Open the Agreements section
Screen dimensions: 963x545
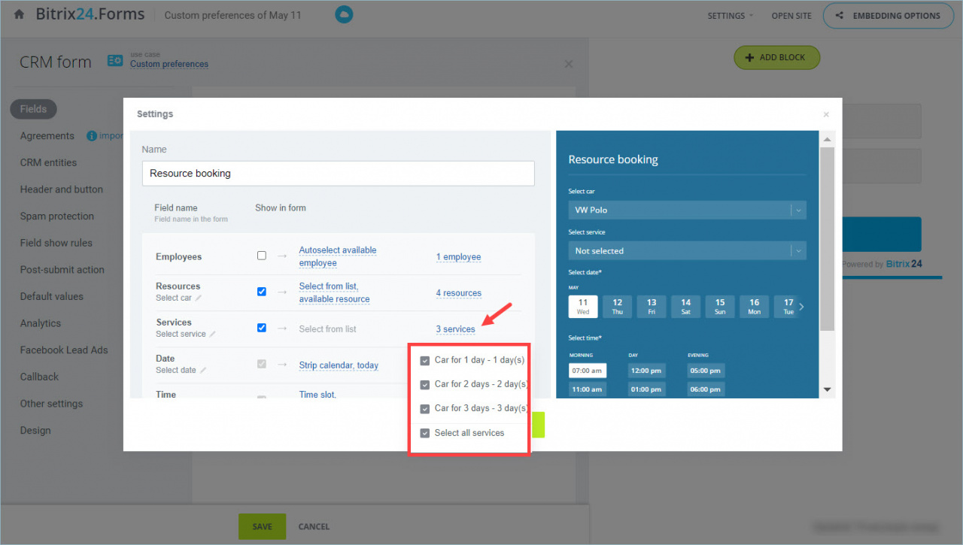(x=47, y=136)
